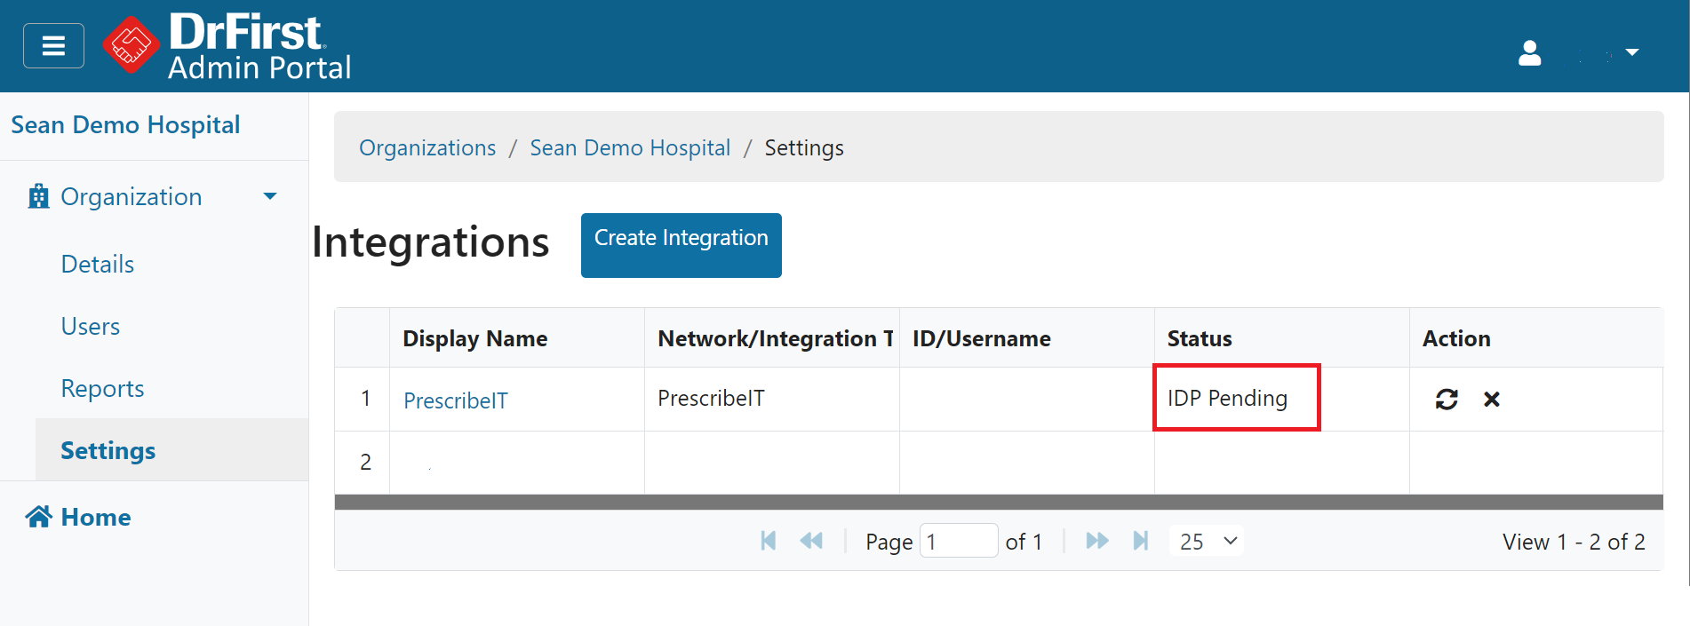Jump to last page of results
The height and width of the screenshot is (626, 1690).
point(1141,541)
